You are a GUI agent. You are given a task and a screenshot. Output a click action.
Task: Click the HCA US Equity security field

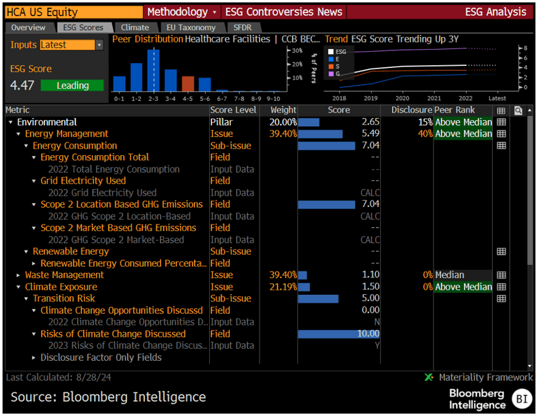tap(74, 12)
